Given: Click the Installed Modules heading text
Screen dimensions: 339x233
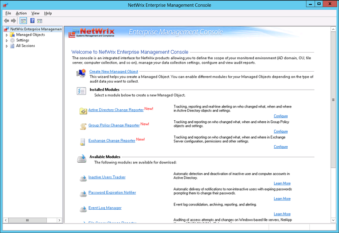Looking at the screenshot, I should (x=104, y=89).
